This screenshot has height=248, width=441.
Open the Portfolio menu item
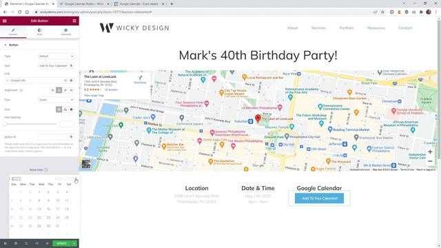347,28
